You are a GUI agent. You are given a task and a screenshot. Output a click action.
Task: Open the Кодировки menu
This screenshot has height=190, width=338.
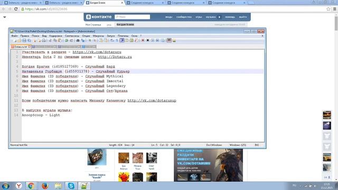[x=55, y=36]
